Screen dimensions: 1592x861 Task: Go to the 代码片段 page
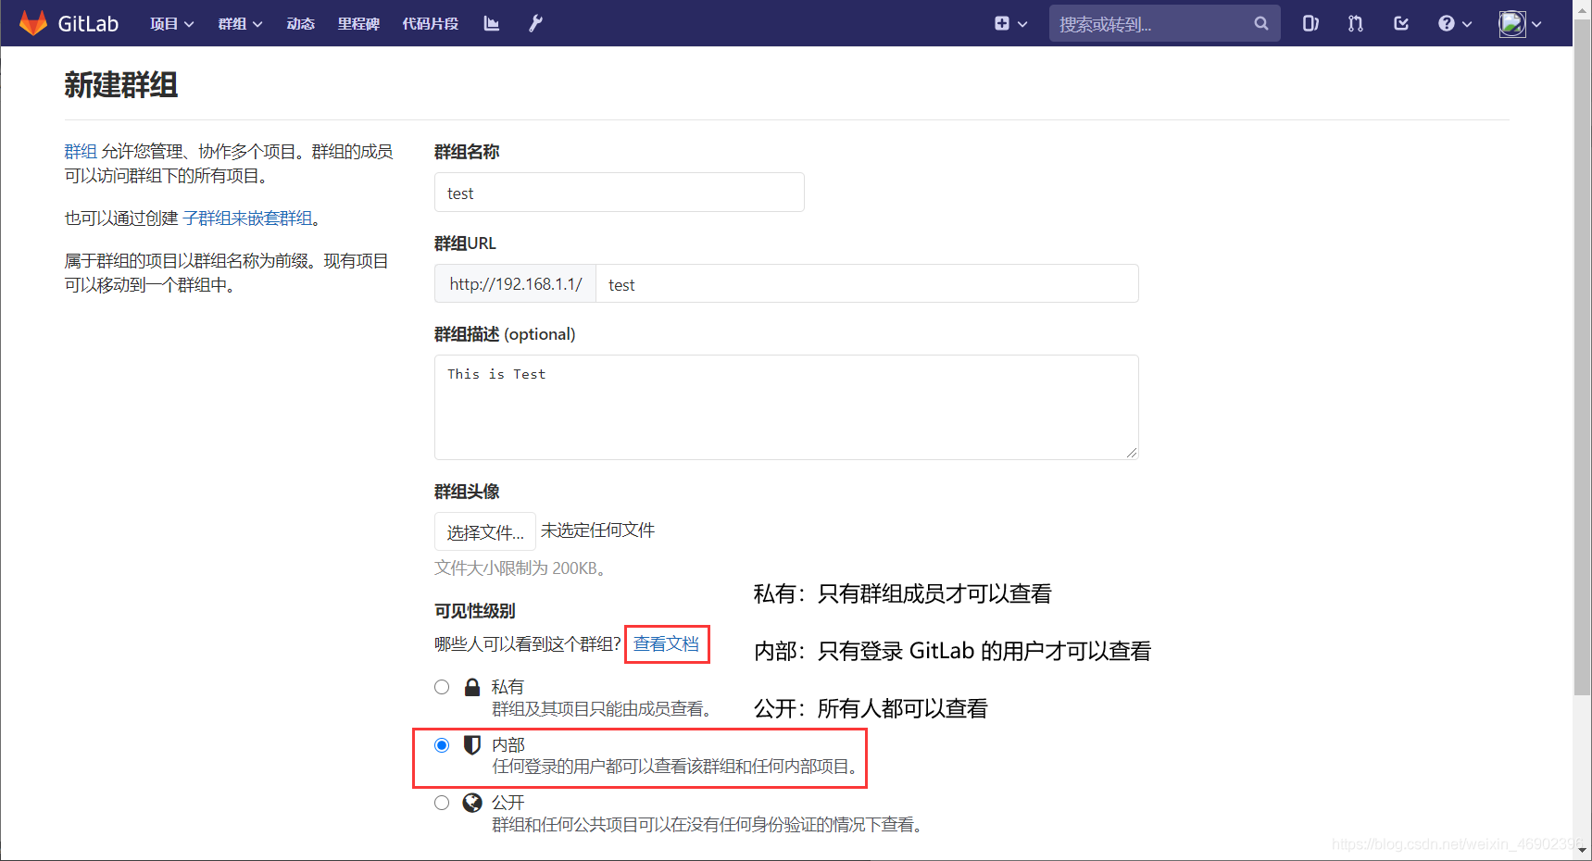coord(430,23)
